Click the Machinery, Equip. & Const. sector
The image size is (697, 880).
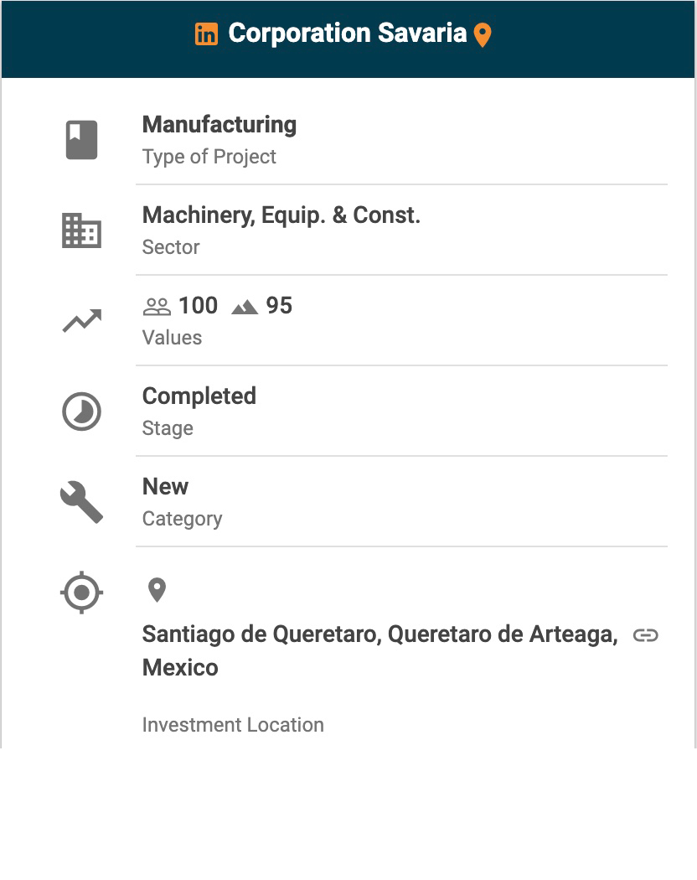click(x=281, y=215)
